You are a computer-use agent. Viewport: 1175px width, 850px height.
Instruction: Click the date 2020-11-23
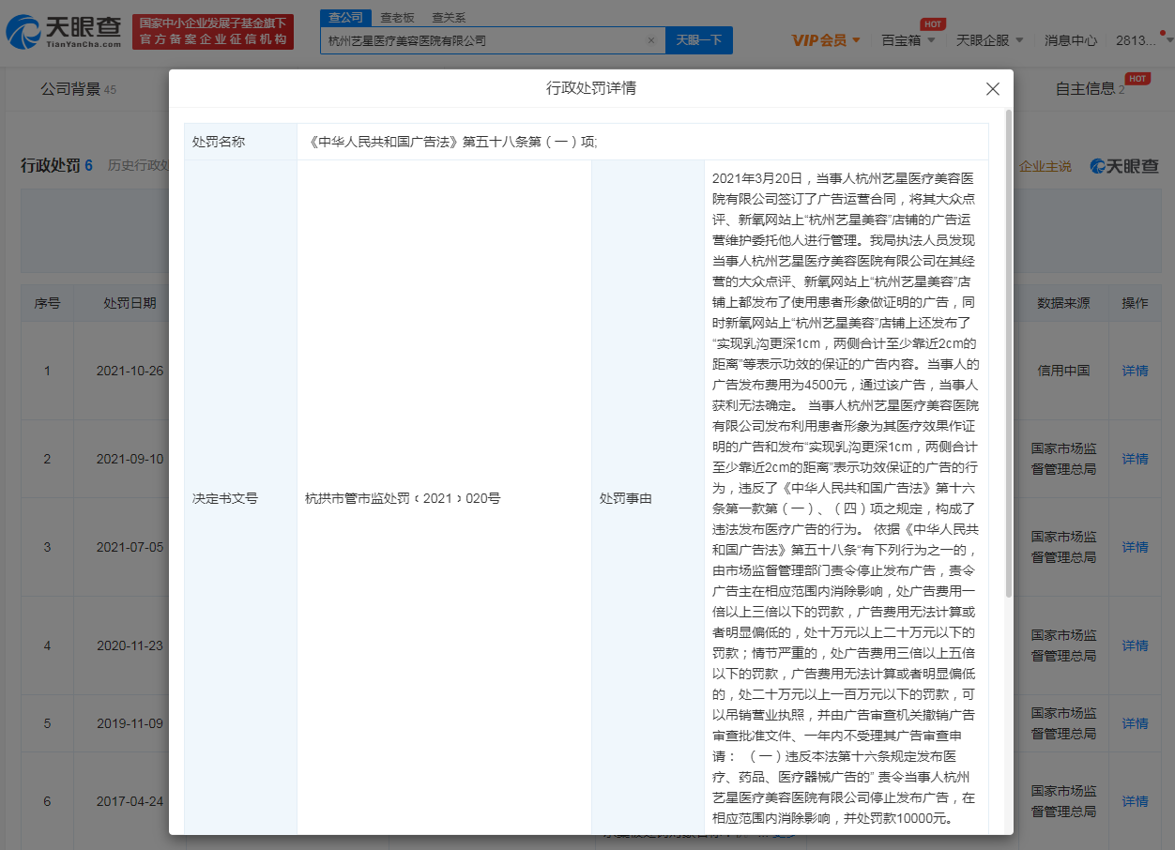130,645
